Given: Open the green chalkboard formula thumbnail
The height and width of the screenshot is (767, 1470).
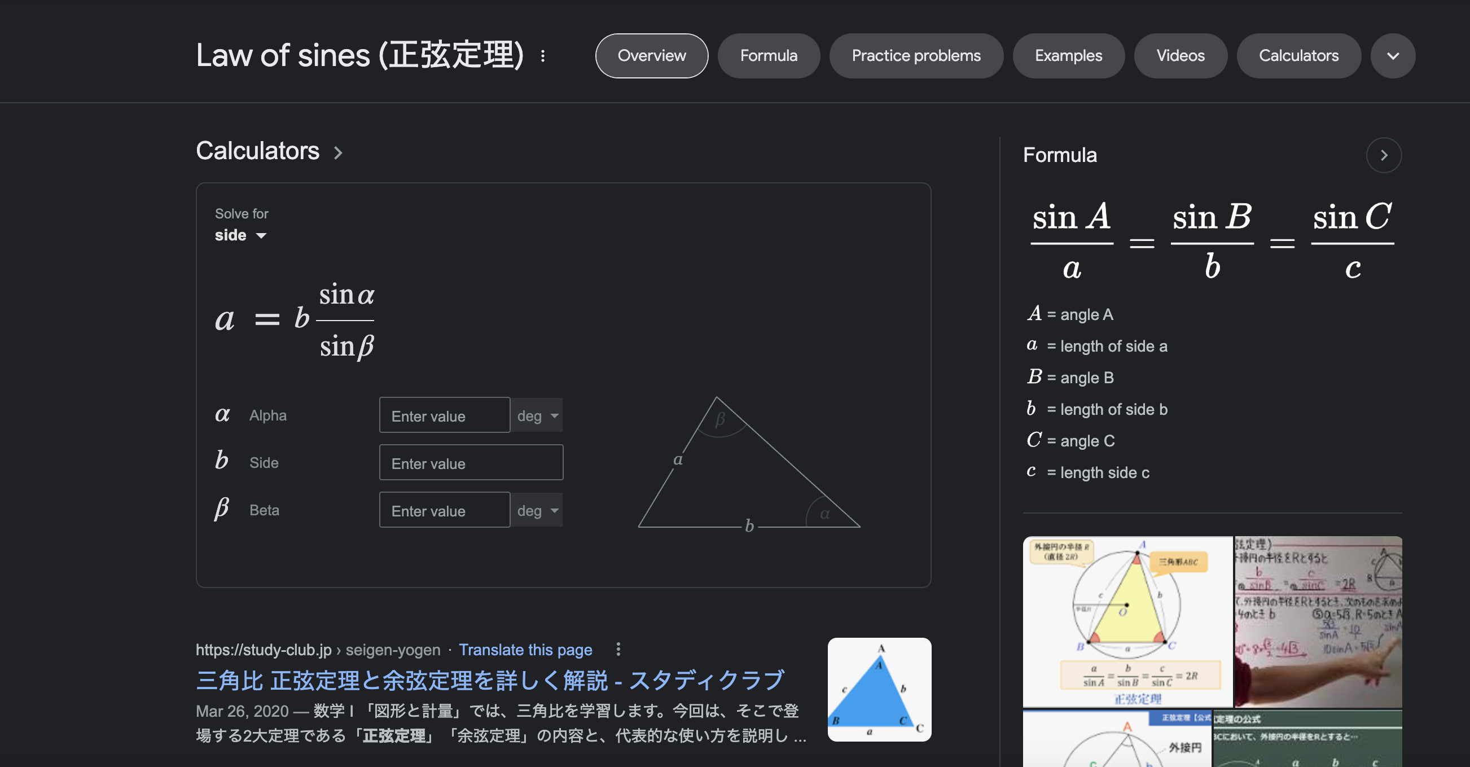Looking at the screenshot, I should (x=1307, y=738).
